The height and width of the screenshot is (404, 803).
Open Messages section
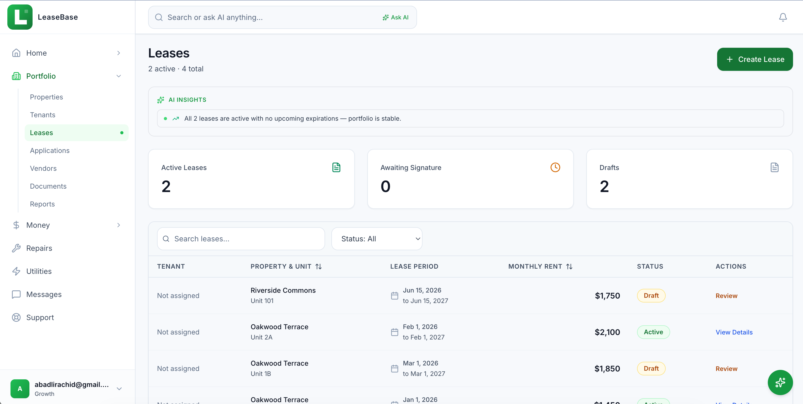[44, 294]
